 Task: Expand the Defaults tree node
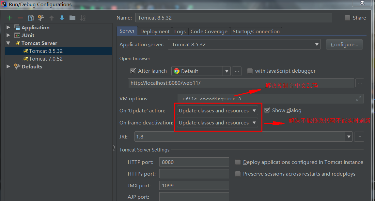coord(8,66)
